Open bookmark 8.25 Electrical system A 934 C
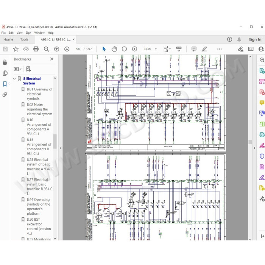This screenshot has height=265, width=265. point(40,167)
